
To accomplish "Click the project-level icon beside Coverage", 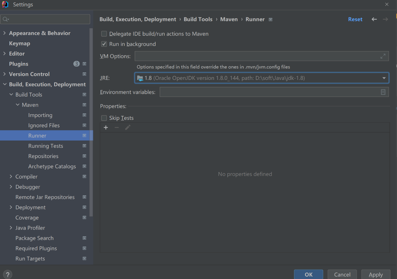I will (84, 218).
